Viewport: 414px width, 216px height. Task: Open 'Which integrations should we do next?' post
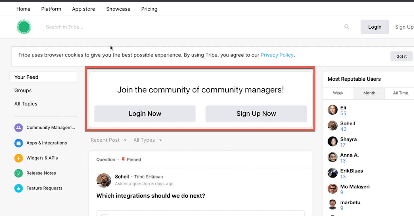151,196
